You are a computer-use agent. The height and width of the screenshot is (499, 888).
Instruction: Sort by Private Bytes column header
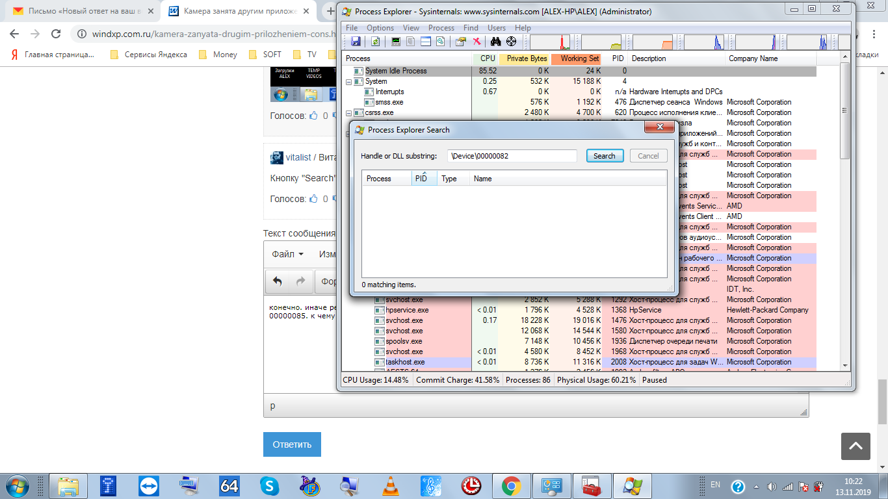pyautogui.click(x=525, y=58)
